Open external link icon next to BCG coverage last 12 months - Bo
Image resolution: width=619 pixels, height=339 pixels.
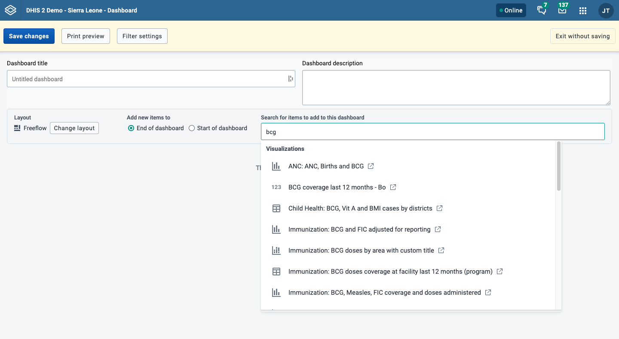coord(393,187)
